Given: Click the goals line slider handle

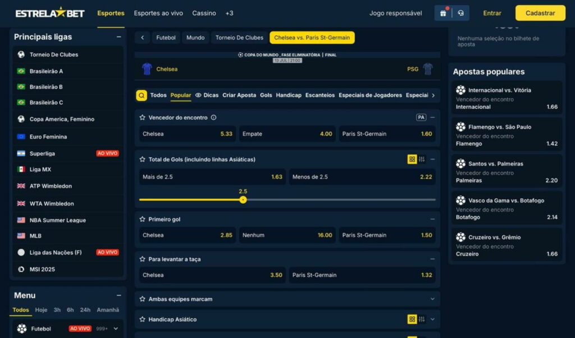Looking at the screenshot, I should pos(243,200).
